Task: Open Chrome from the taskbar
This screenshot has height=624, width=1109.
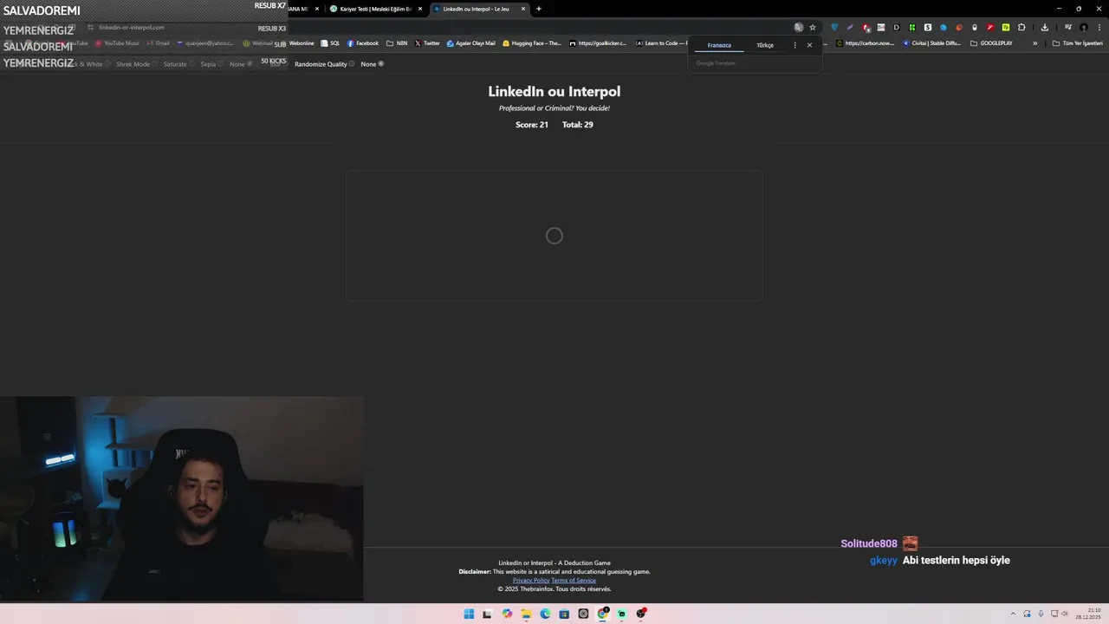Action: (x=602, y=614)
